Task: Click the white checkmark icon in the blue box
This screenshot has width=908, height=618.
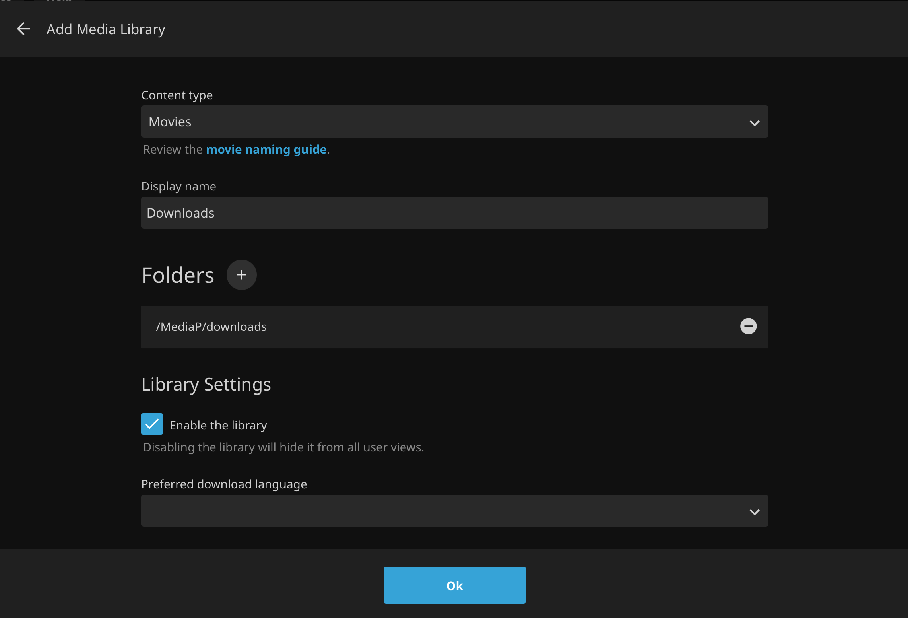Action: 152,424
